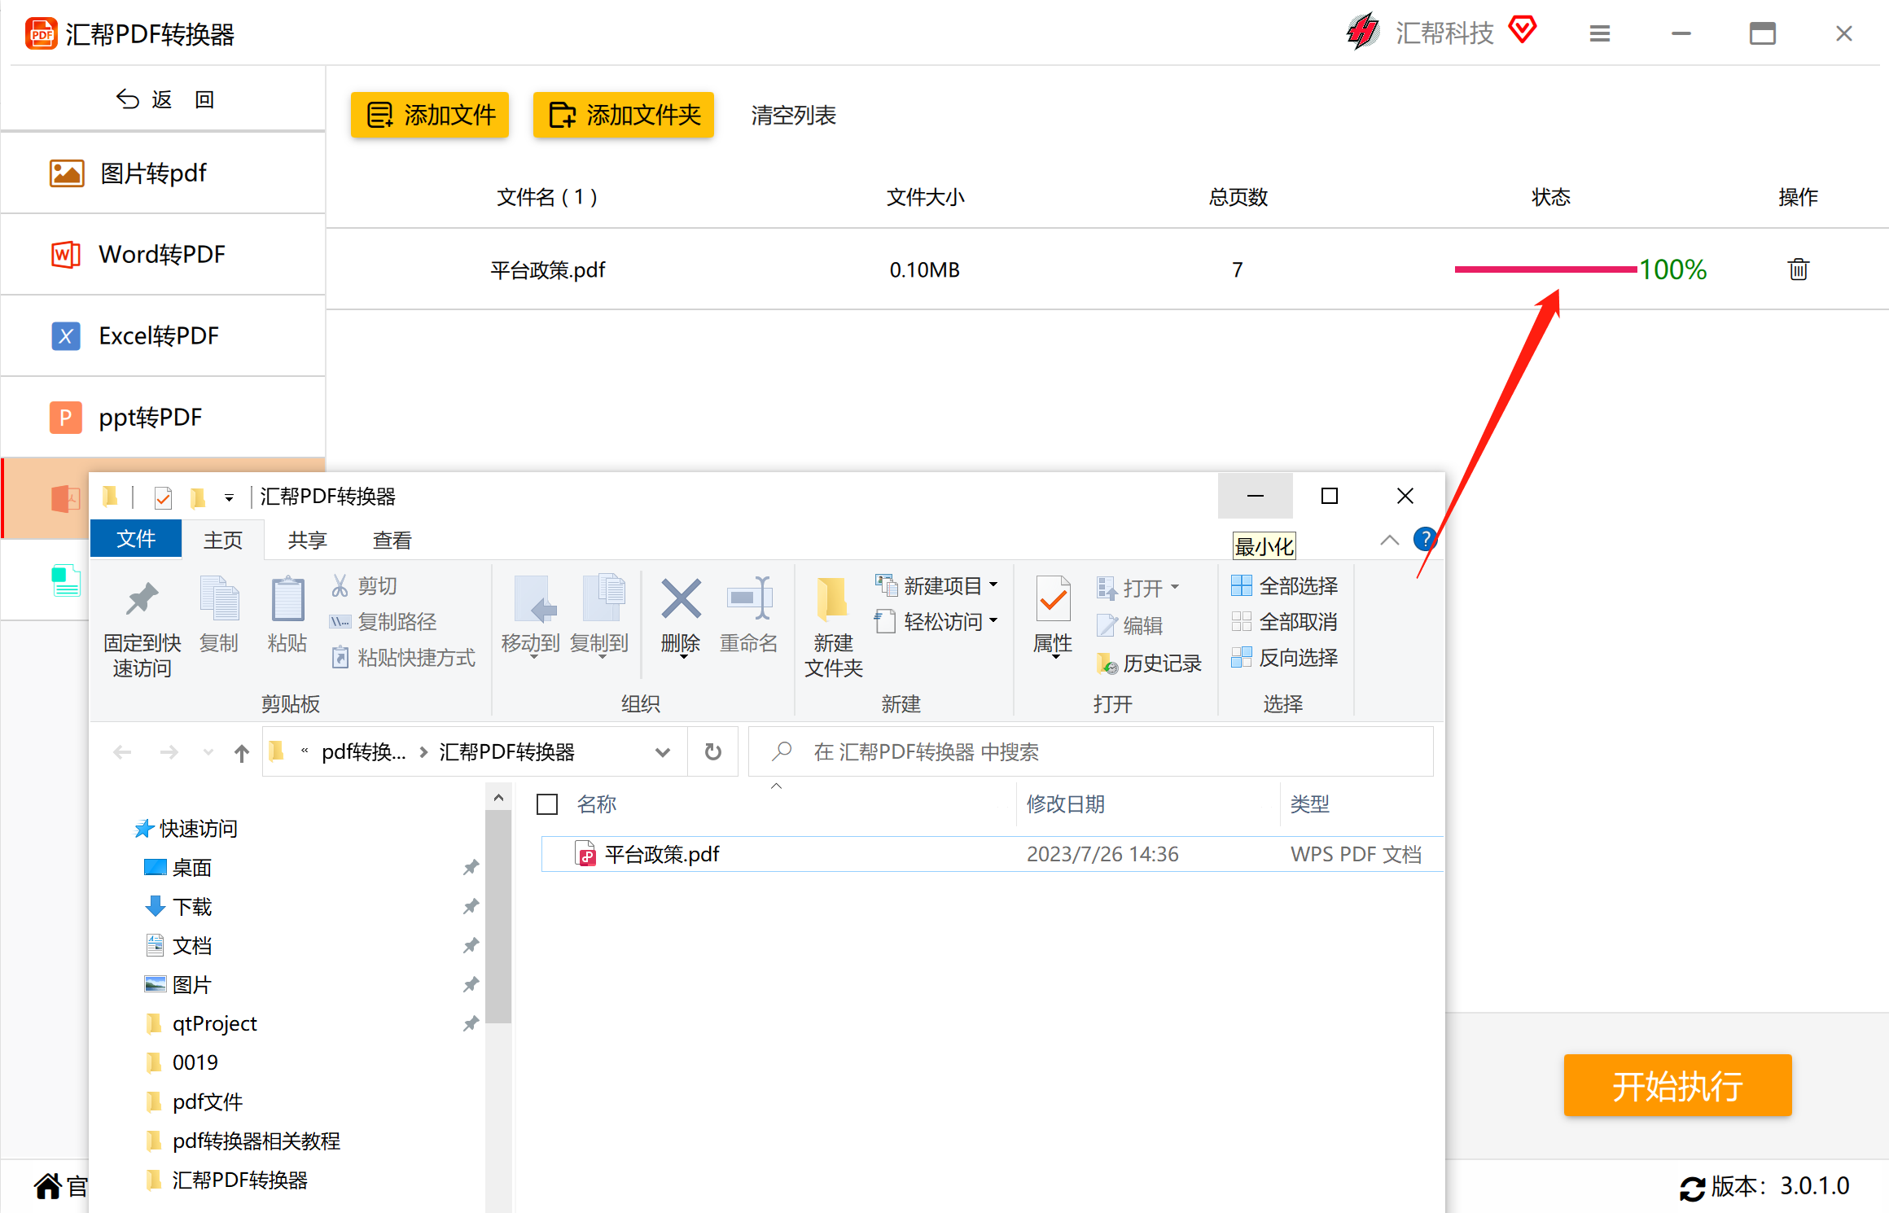Click 固定到快速访问 pin icon in ribbon
Viewport: 1889px width, 1213px height.
tap(142, 600)
